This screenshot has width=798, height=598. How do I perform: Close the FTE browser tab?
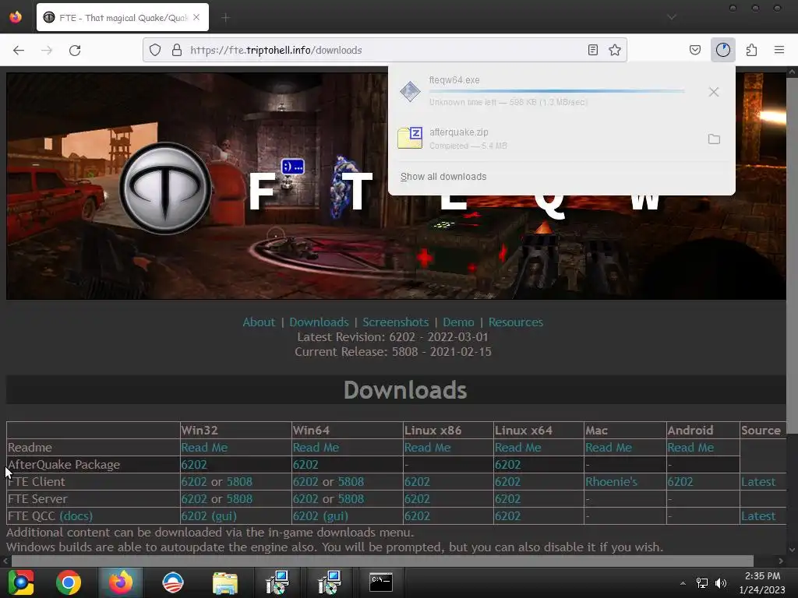pyautogui.click(x=196, y=17)
